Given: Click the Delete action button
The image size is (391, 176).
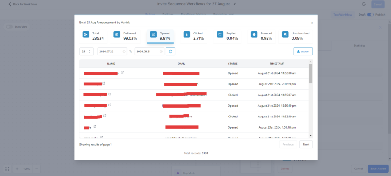Looking at the screenshot, I should [x=285, y=169].
